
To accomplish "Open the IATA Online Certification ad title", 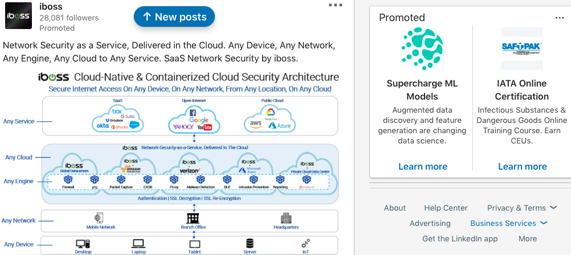I will [x=522, y=90].
